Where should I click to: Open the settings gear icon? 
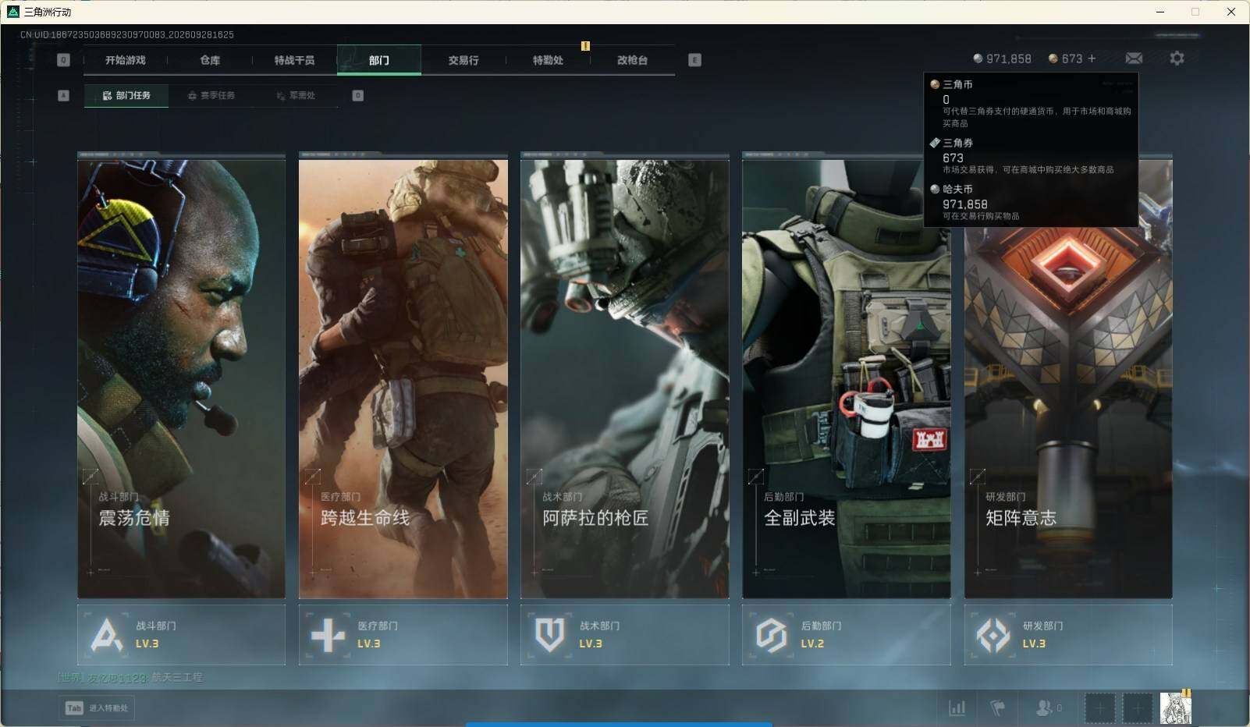click(x=1177, y=59)
